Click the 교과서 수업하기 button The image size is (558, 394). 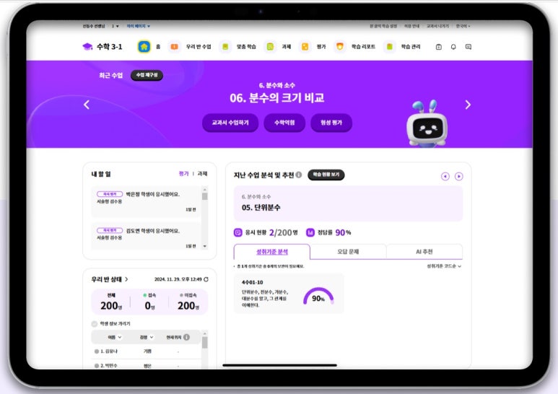tap(230, 123)
